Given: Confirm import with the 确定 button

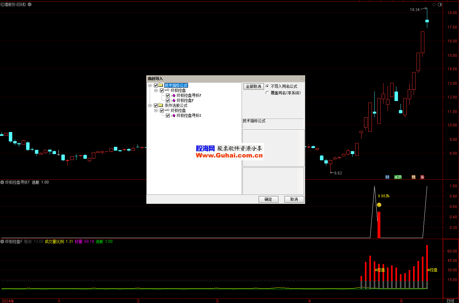Looking at the screenshot, I should pyautogui.click(x=268, y=199).
